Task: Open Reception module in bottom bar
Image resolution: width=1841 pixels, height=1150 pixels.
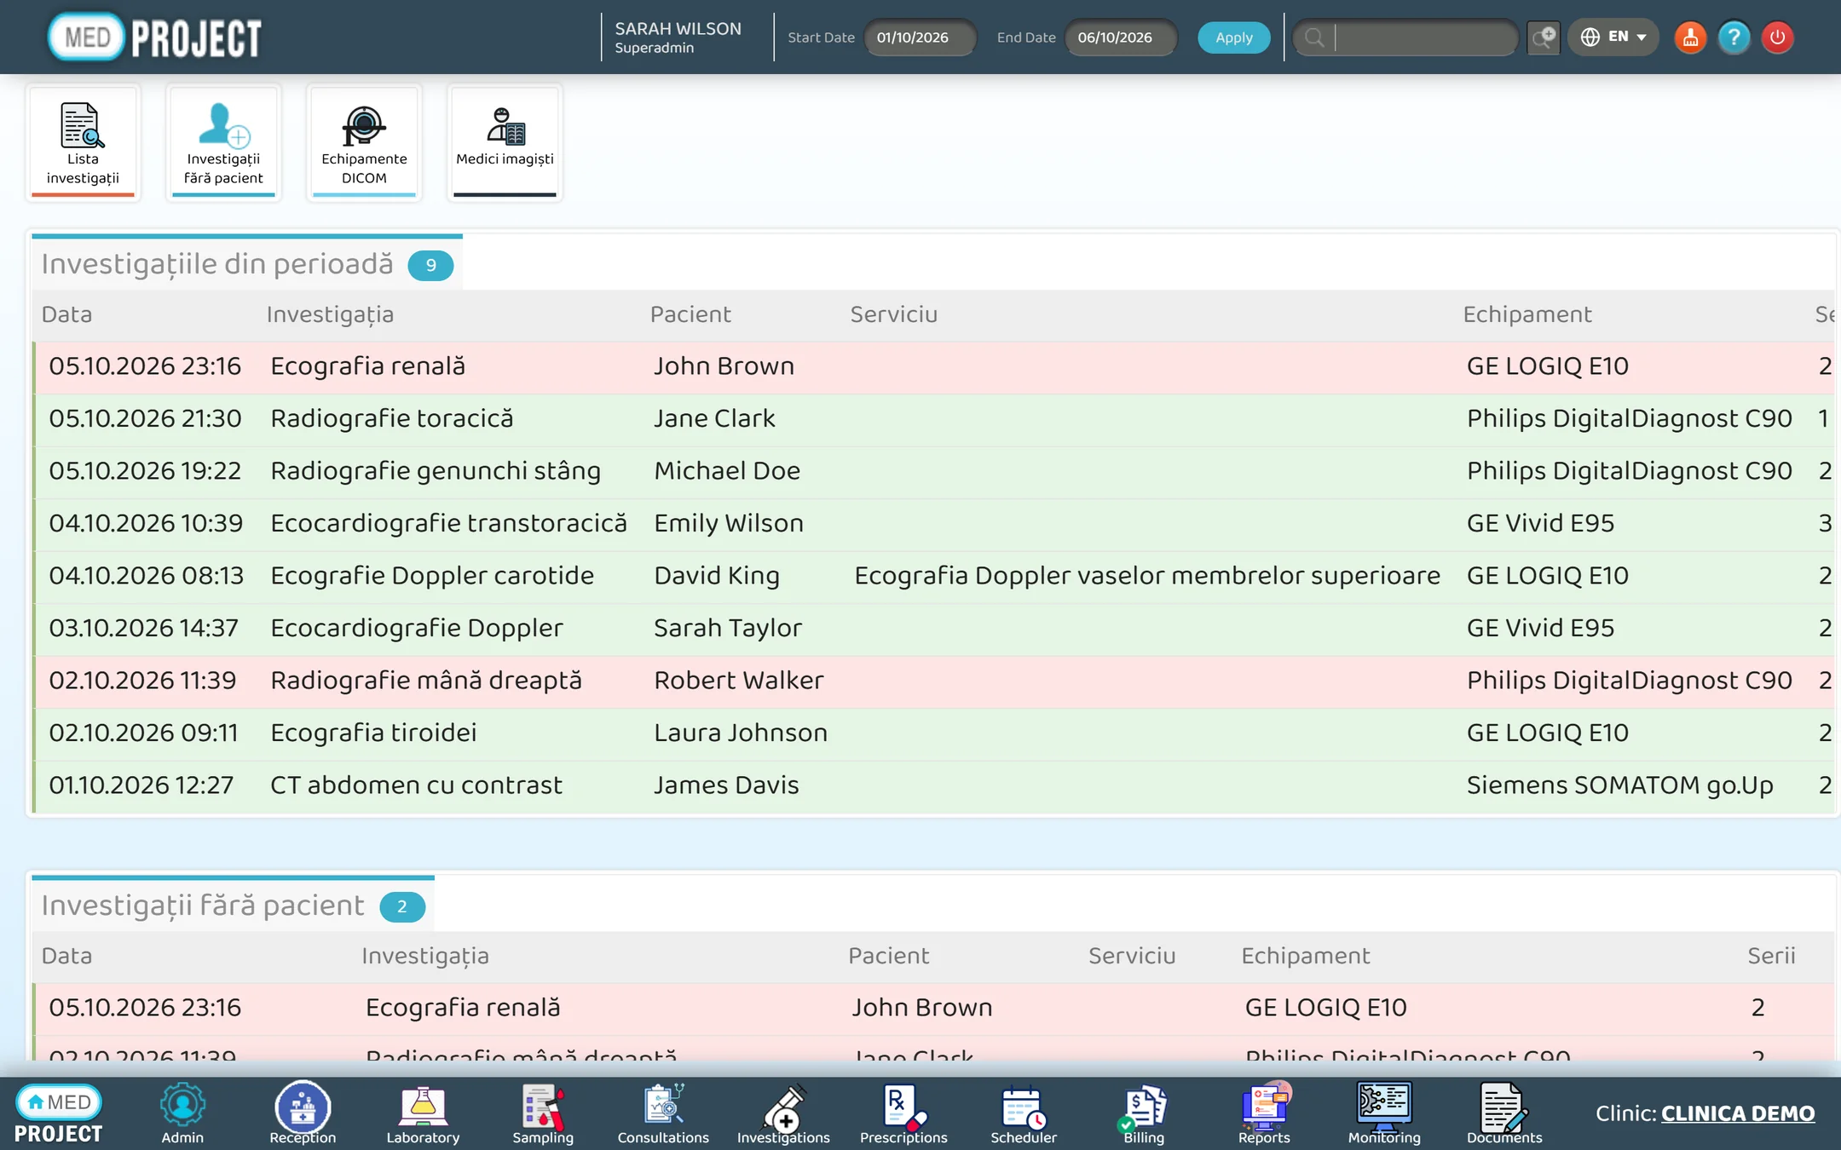Action: pyautogui.click(x=303, y=1113)
